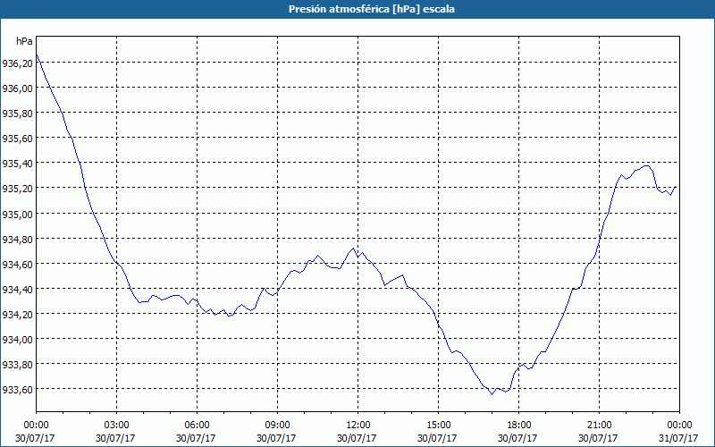The height and width of the screenshot is (447, 715).
Task: Click the evening peak of the curve near 22:45
Action: (645, 165)
